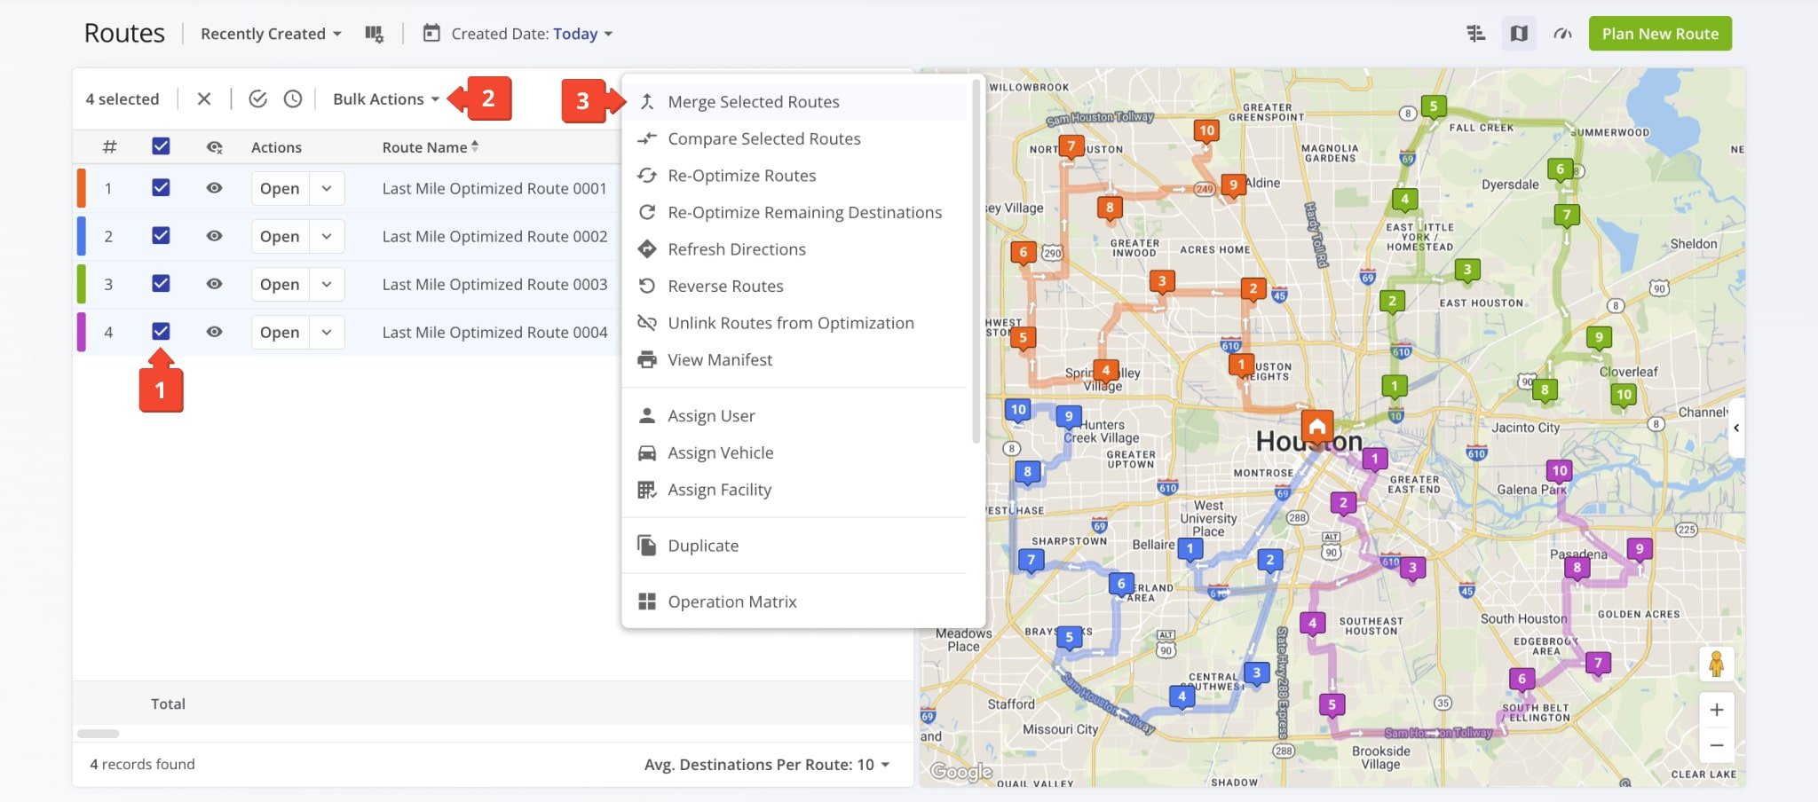The height and width of the screenshot is (802, 1818).
Task: Clear route selection using the X icon
Action: (x=204, y=98)
